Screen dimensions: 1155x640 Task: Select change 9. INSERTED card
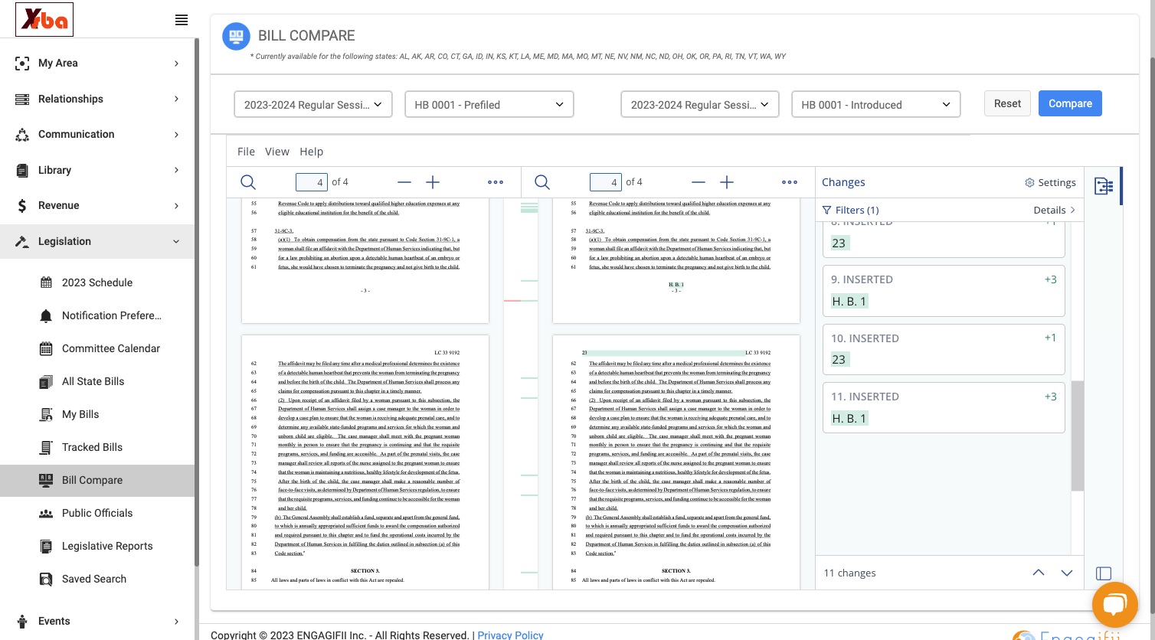944,290
